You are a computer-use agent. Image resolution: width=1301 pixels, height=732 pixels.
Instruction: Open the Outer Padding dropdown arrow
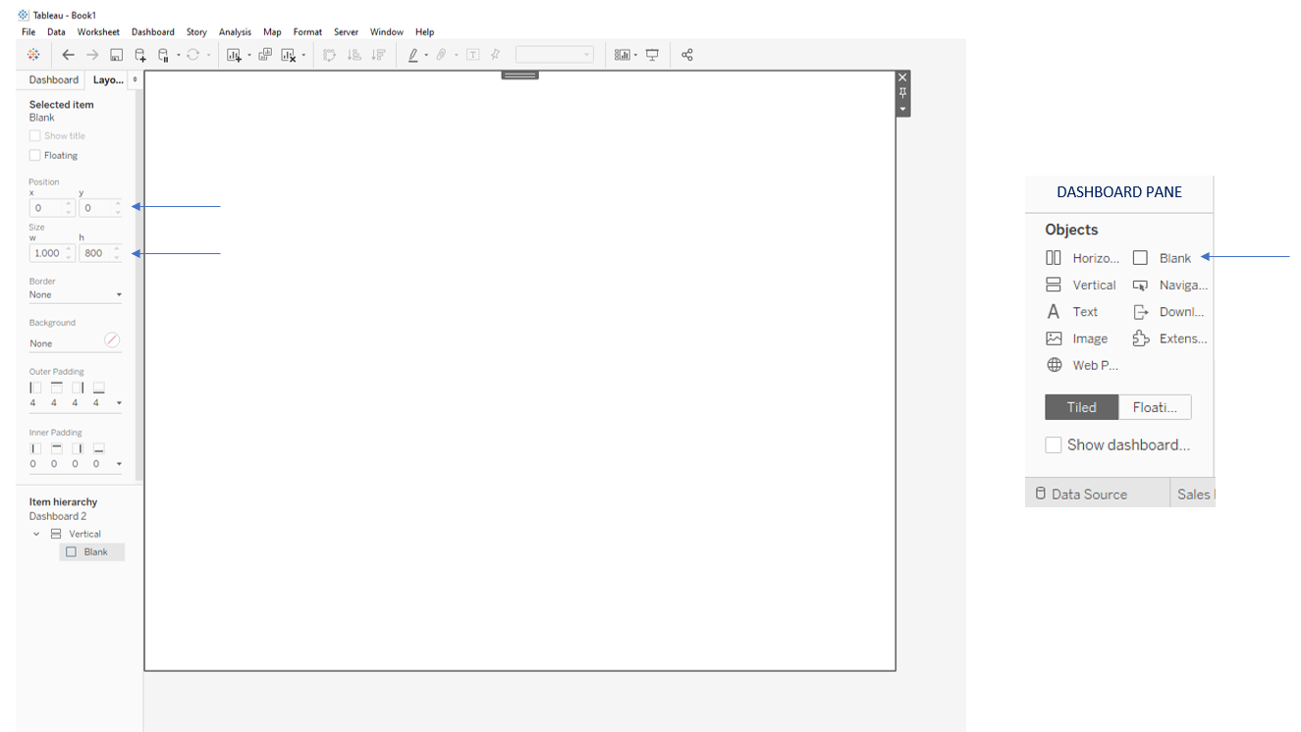[x=119, y=403]
